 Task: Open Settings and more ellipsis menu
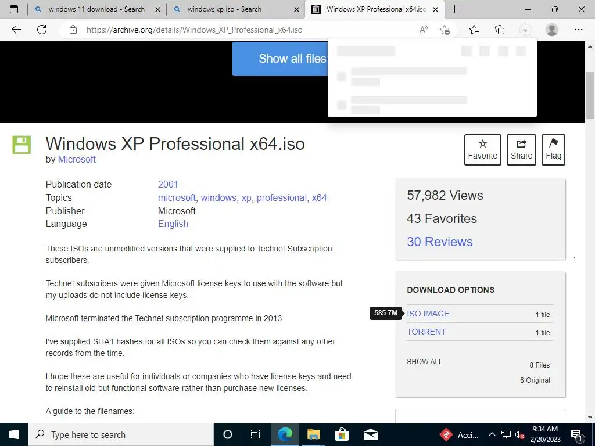tap(579, 30)
